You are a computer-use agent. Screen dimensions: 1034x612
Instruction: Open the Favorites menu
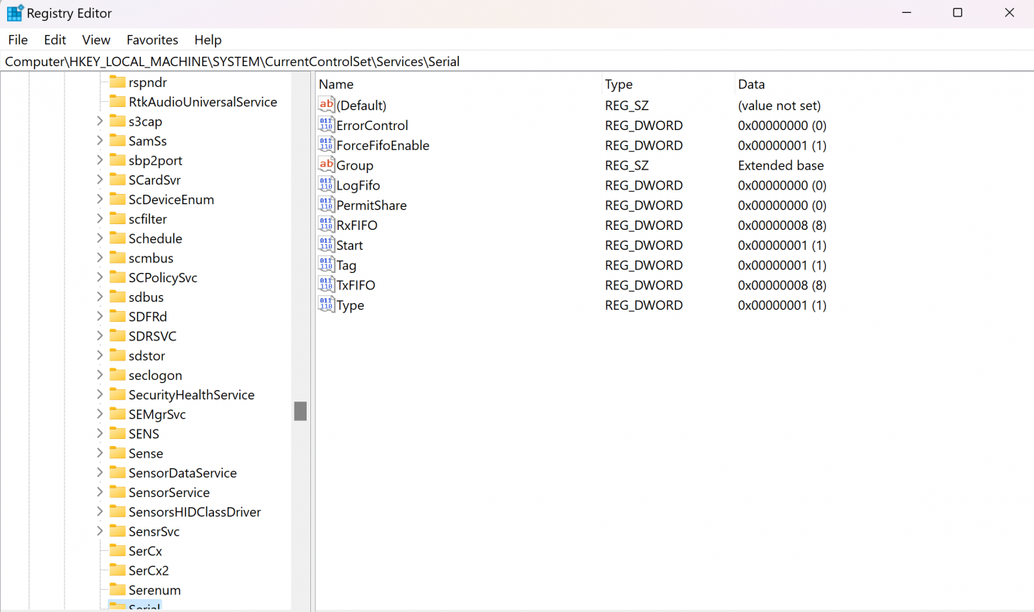click(x=152, y=40)
